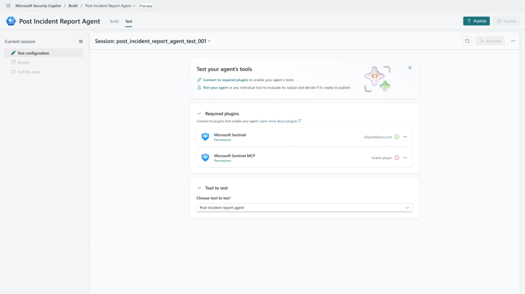Switch to the Build tab
The height and width of the screenshot is (294, 525).
114,22
